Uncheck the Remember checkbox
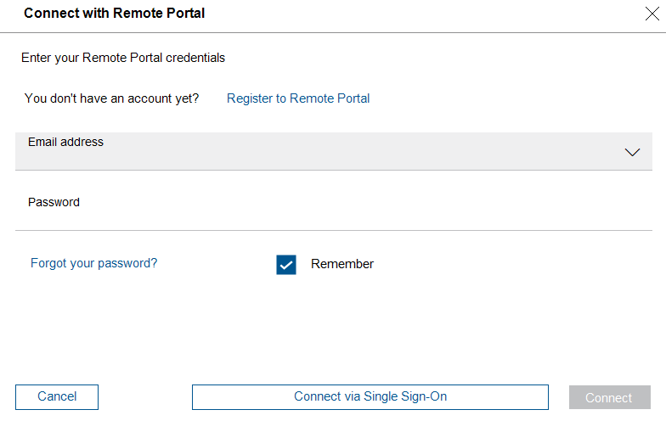Image resolution: width=666 pixels, height=421 pixels. coord(286,265)
